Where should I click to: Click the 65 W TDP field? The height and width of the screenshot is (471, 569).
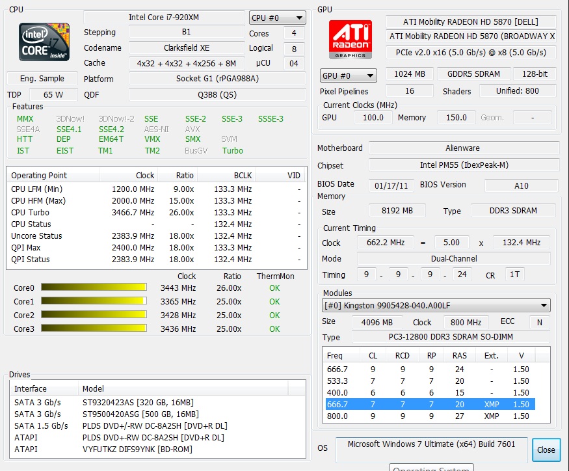[x=53, y=95]
